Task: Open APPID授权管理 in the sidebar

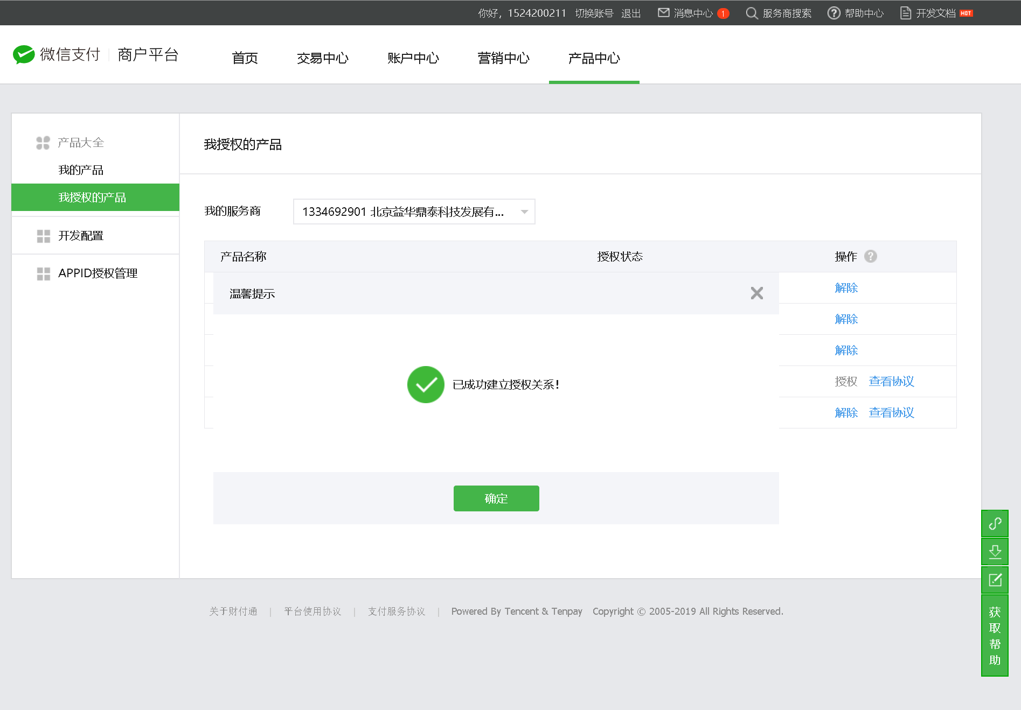Action: (x=98, y=273)
